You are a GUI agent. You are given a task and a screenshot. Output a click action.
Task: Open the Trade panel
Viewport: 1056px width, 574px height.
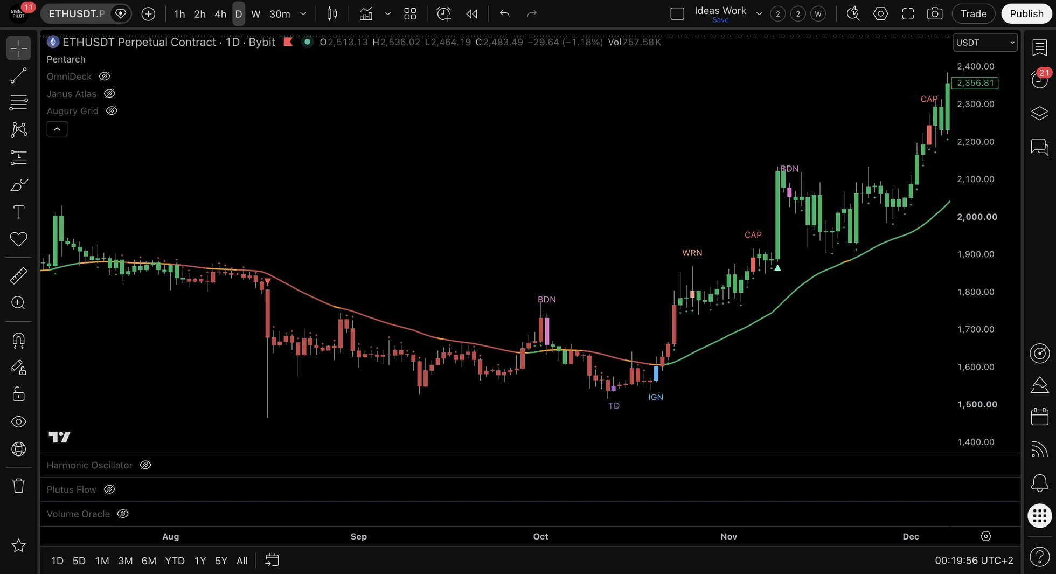click(974, 14)
